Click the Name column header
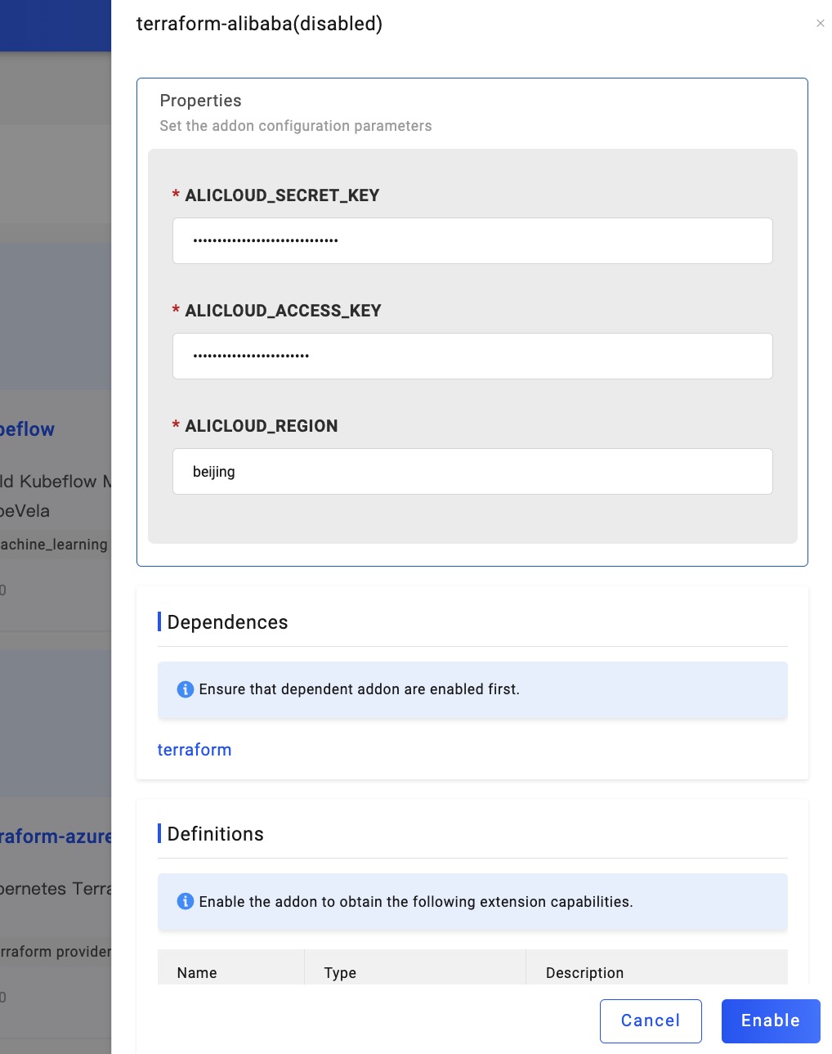Image resolution: width=832 pixels, height=1054 pixels. (197, 972)
